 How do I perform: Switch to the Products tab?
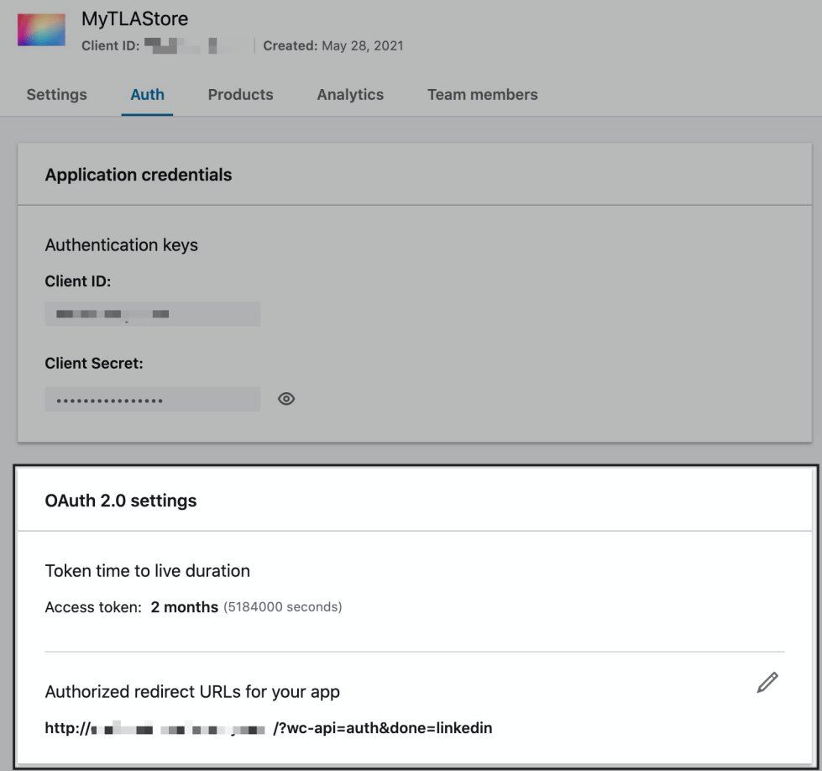241,94
